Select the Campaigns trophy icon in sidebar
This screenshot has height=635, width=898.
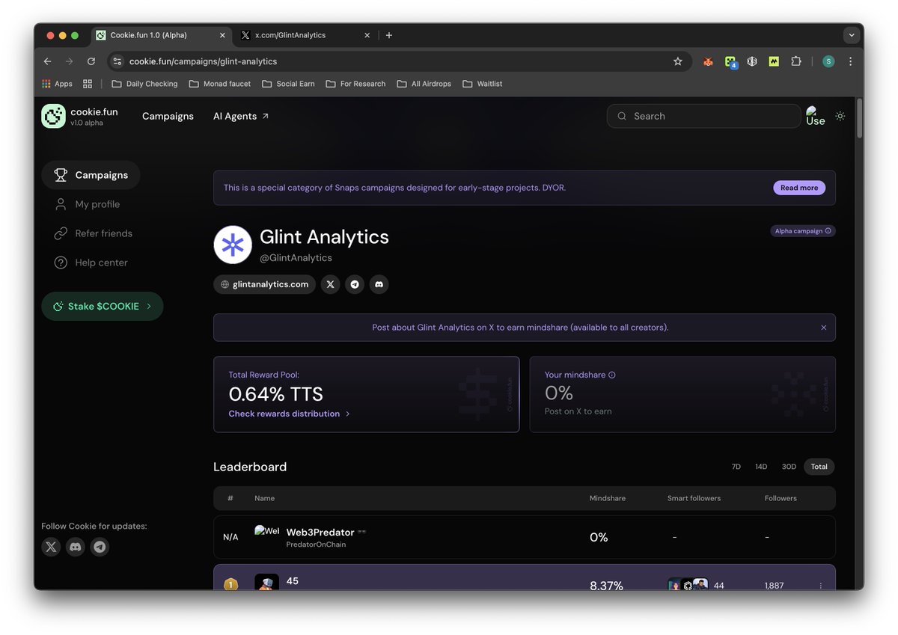(x=60, y=174)
